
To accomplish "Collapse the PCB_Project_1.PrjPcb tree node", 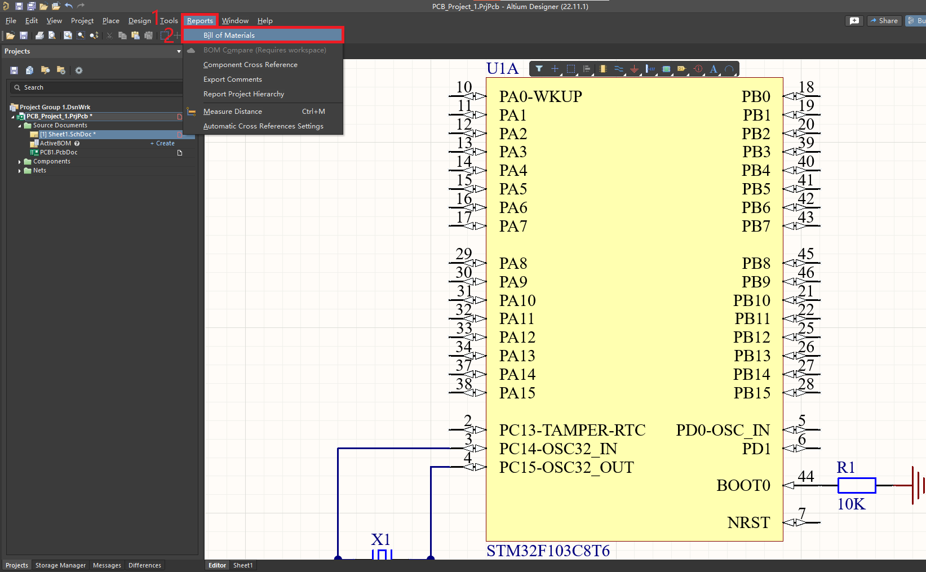I will pos(13,117).
